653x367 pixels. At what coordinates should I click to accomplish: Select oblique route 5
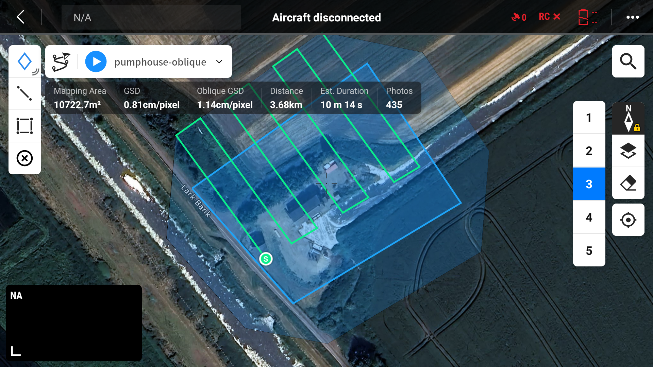point(589,251)
